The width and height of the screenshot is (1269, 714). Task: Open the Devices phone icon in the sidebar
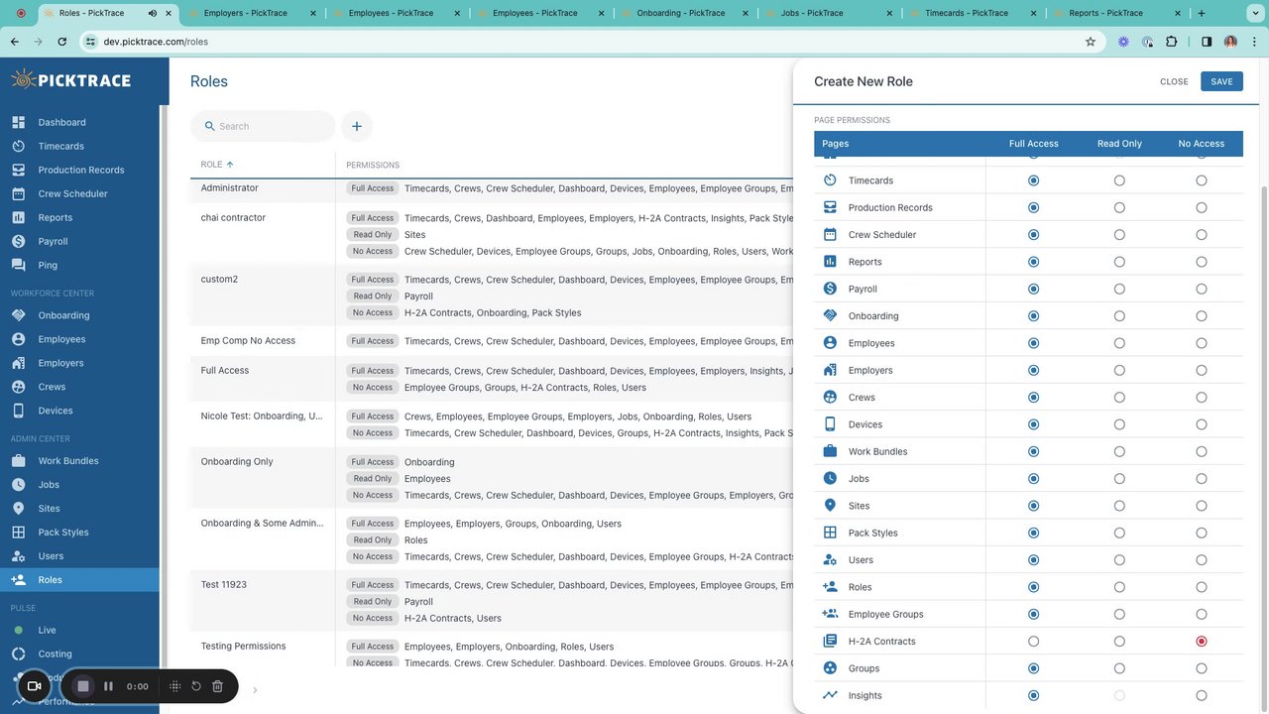pyautogui.click(x=18, y=411)
